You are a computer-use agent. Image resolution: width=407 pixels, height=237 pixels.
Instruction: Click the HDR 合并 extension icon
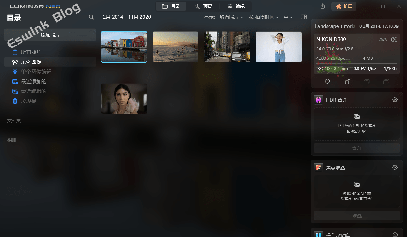coord(318,100)
